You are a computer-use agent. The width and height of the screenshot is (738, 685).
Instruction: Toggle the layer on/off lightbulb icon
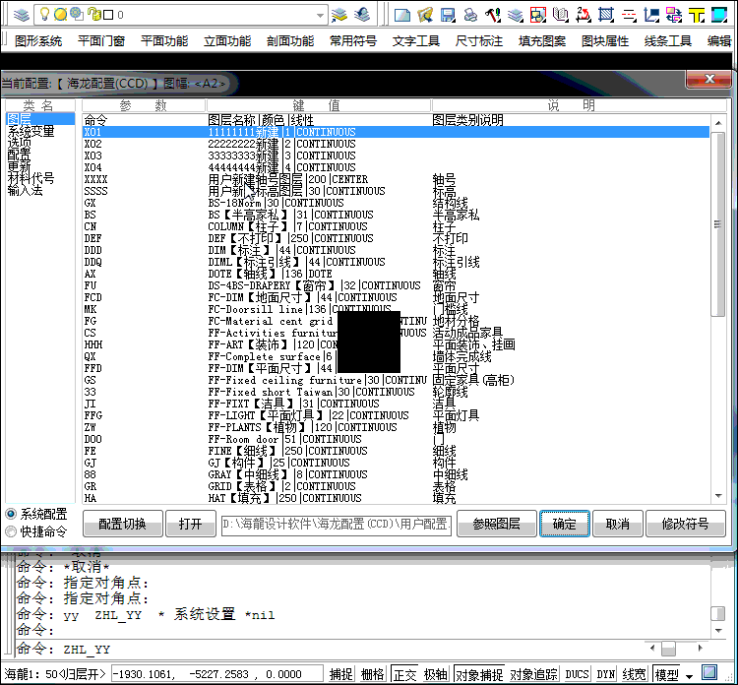pos(44,14)
